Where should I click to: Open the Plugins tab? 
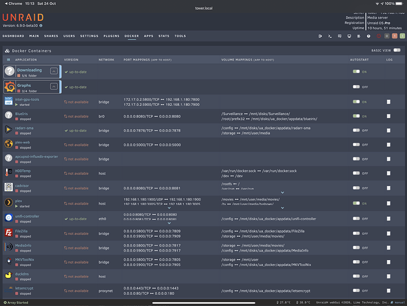click(111, 36)
